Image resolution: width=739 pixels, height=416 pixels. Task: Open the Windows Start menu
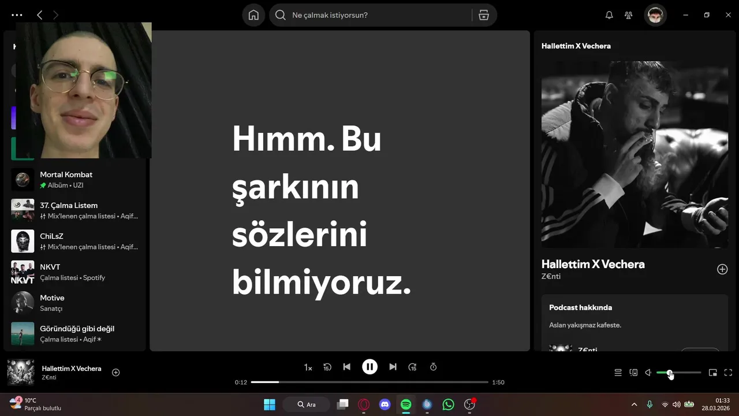coord(270,404)
